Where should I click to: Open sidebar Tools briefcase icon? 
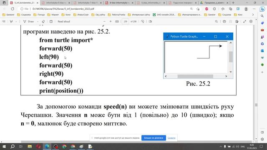pyautogui.click(x=262, y=30)
